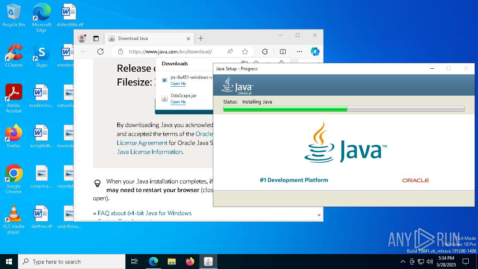The width and height of the screenshot is (478, 269).
Task: Open volume control in system tray
Action: [x=430, y=262]
